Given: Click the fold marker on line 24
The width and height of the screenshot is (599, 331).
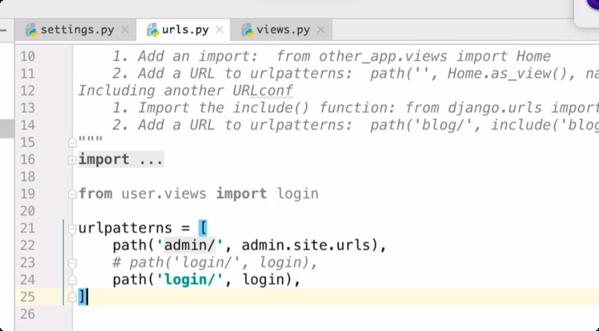Looking at the screenshot, I should pos(72,280).
